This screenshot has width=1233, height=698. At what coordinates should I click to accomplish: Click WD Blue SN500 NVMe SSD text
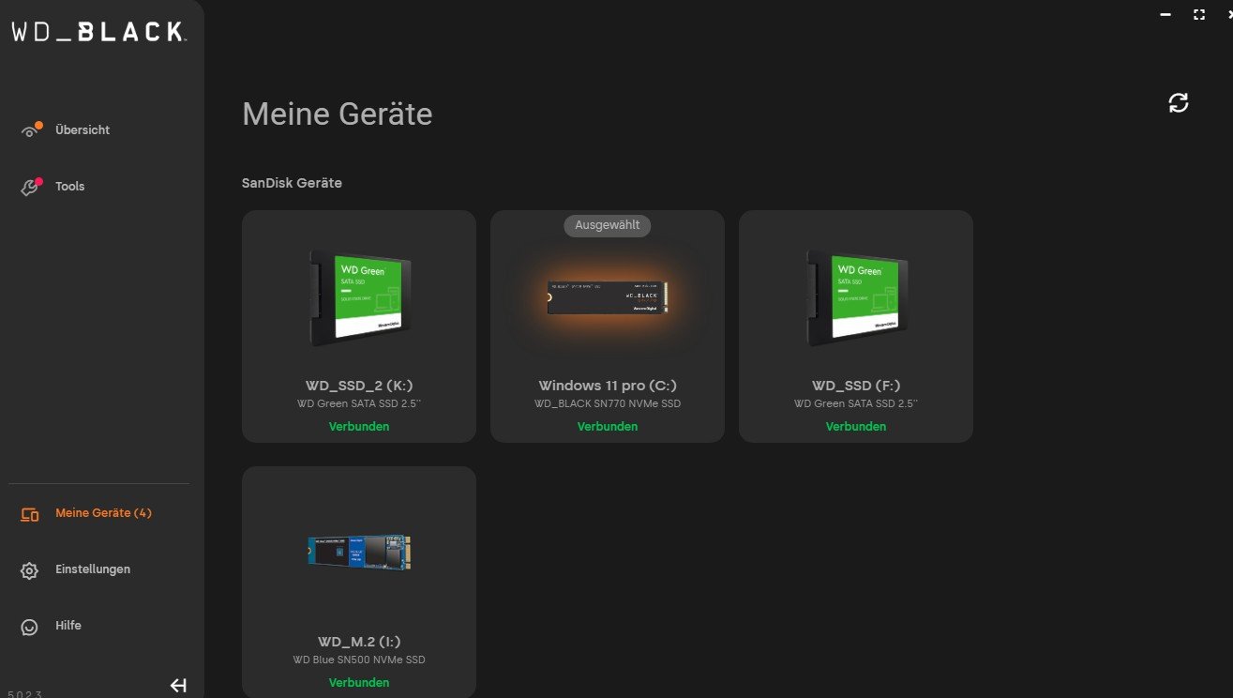[359, 660]
